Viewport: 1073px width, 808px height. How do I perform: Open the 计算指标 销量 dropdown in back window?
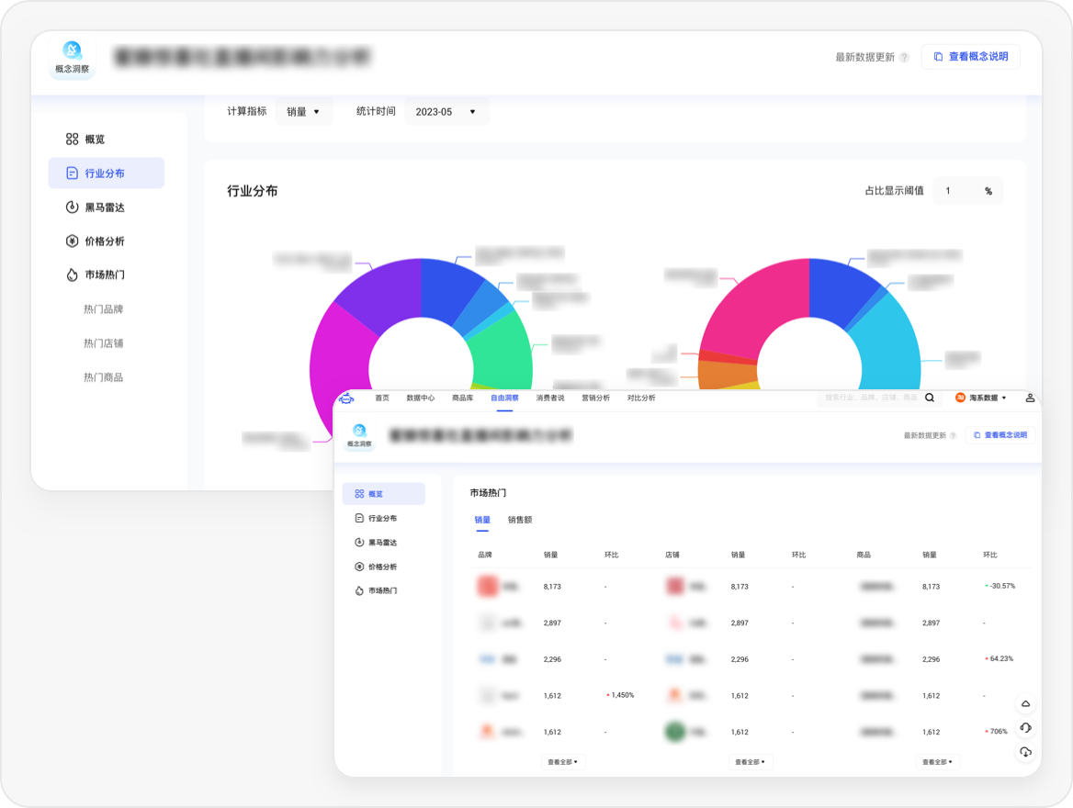(304, 111)
